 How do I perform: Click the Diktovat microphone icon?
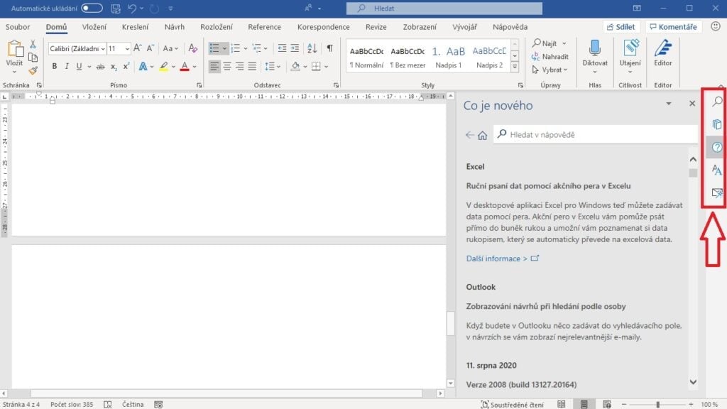pyautogui.click(x=595, y=48)
